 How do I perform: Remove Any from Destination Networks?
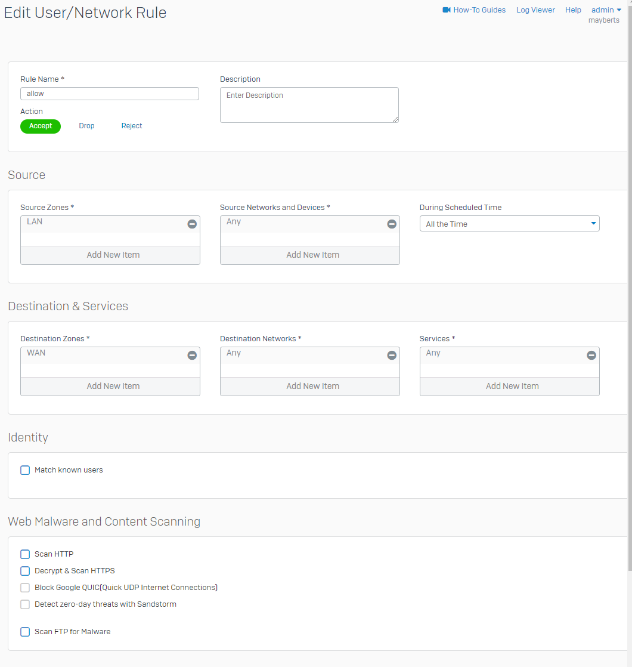[392, 355]
